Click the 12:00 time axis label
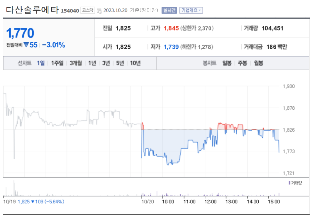This screenshot has width=310, height=215. click(x=210, y=202)
